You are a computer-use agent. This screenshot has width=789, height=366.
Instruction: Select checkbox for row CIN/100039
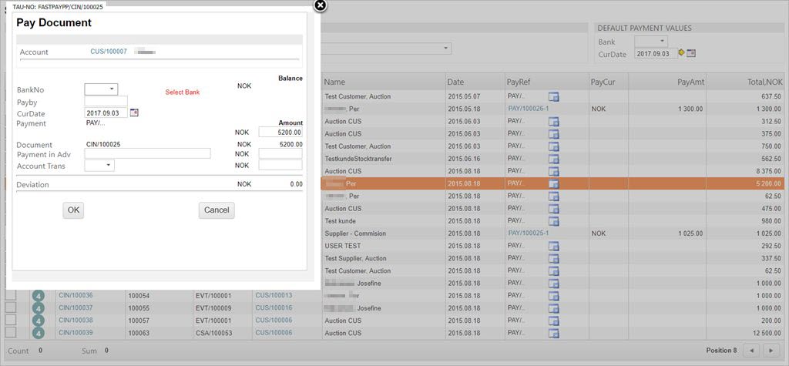point(11,333)
